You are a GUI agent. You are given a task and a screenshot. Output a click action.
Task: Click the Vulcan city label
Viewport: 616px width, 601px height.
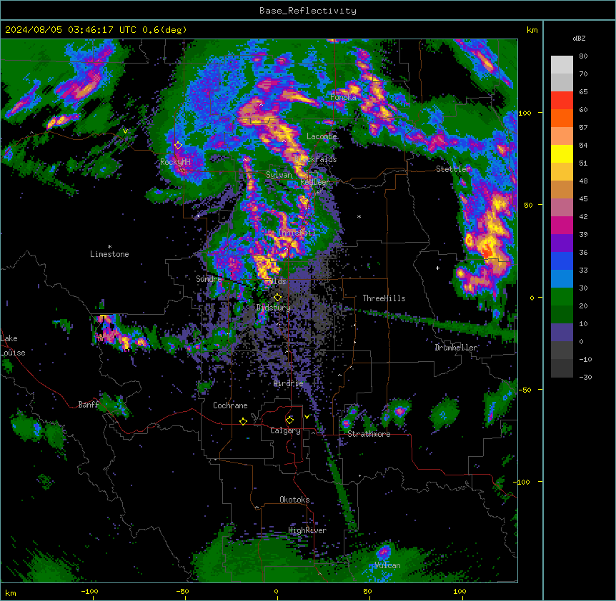(x=387, y=565)
